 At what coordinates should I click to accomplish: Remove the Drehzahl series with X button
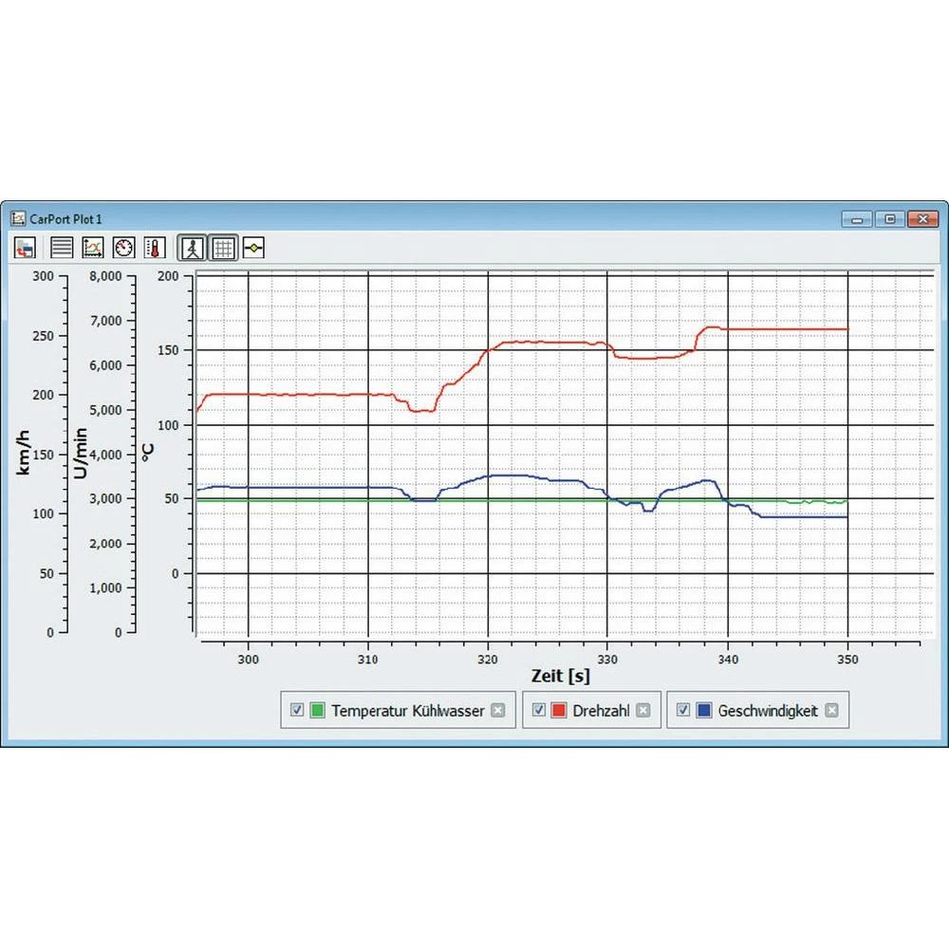(643, 710)
